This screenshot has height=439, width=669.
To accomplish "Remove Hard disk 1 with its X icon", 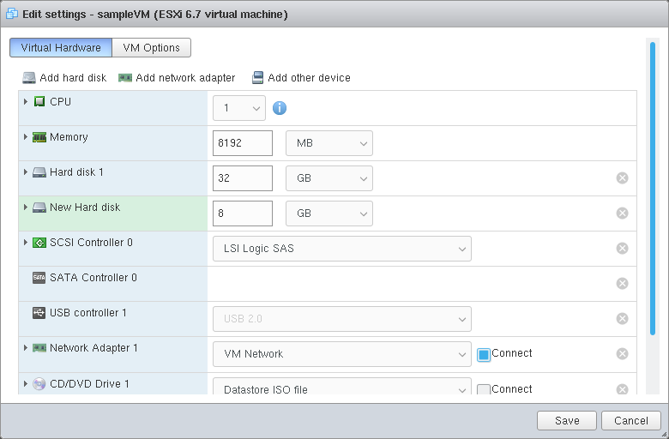I will point(622,177).
